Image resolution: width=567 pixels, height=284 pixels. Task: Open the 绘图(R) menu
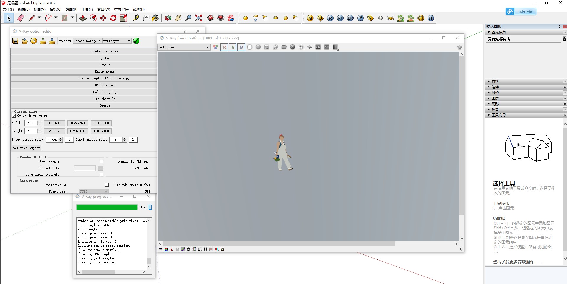pyautogui.click(x=72, y=9)
